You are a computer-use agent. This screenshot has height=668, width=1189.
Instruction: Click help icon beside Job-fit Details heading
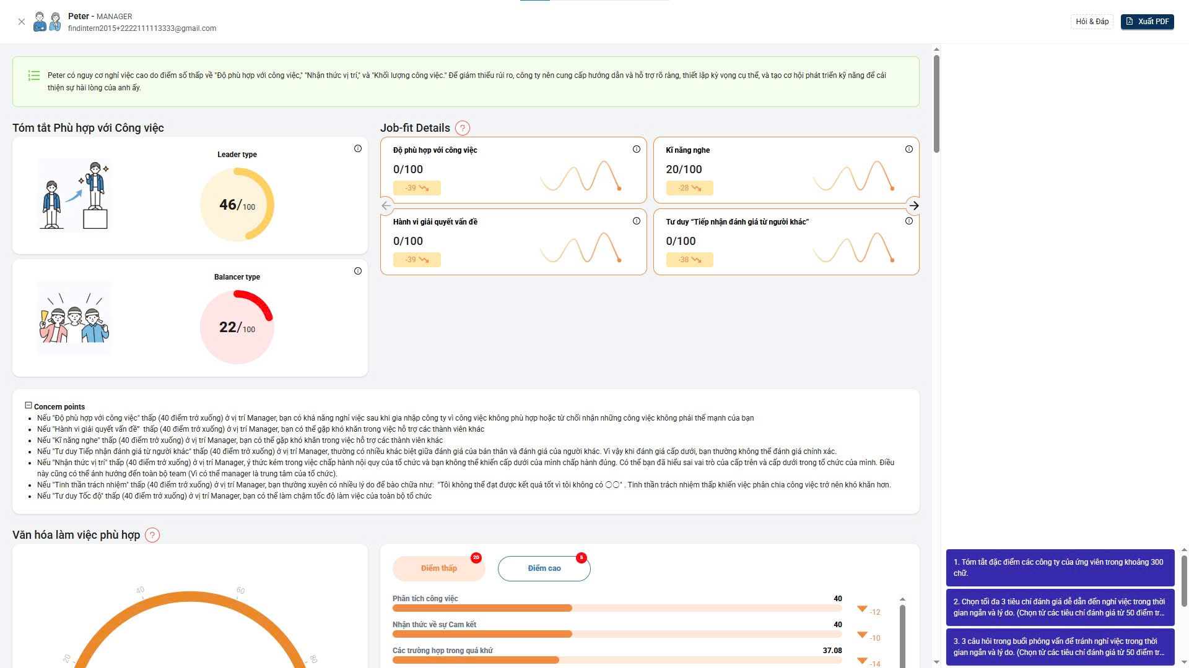(x=462, y=129)
